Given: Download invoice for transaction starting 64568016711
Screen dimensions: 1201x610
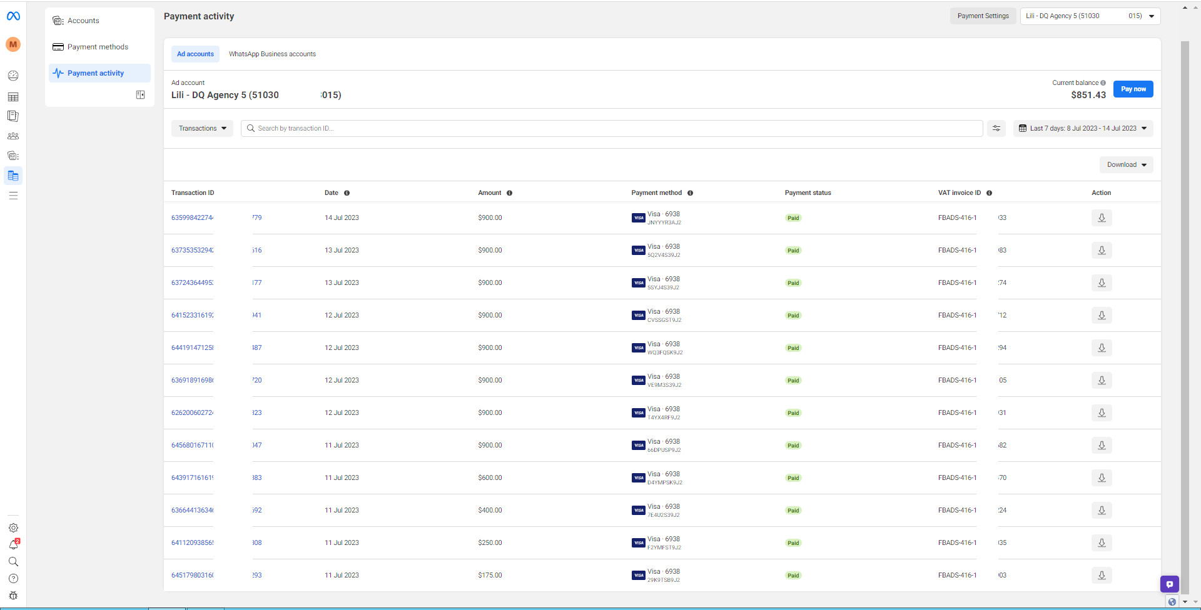Looking at the screenshot, I should point(1102,446).
